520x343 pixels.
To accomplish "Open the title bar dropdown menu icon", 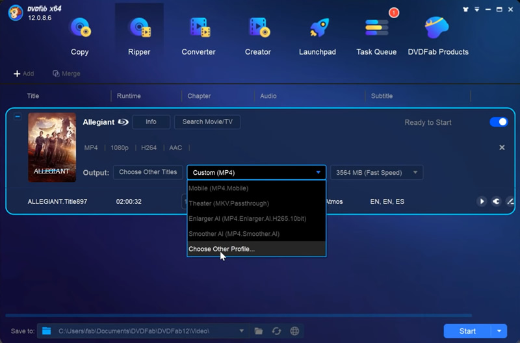I will pos(477,10).
